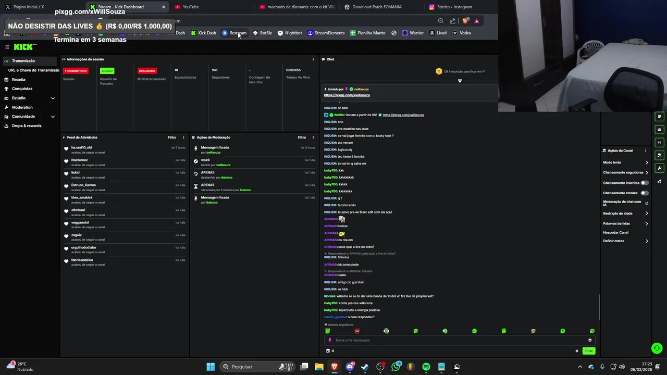Open Ações de Moderação three-dot menu

[313, 137]
